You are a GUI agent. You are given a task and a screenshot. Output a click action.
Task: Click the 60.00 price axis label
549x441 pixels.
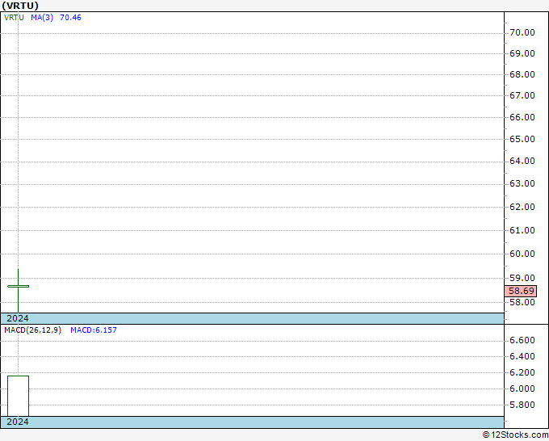click(x=522, y=254)
